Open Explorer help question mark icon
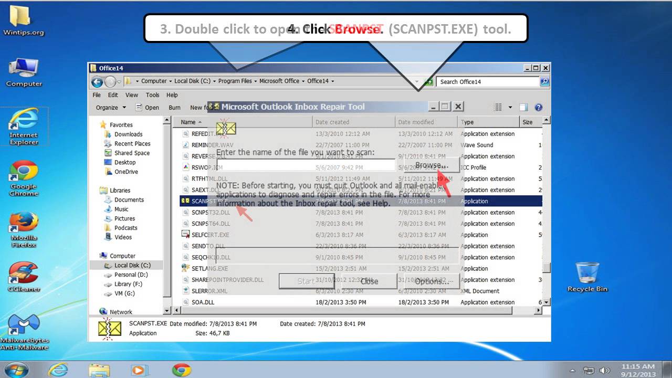 coord(538,107)
